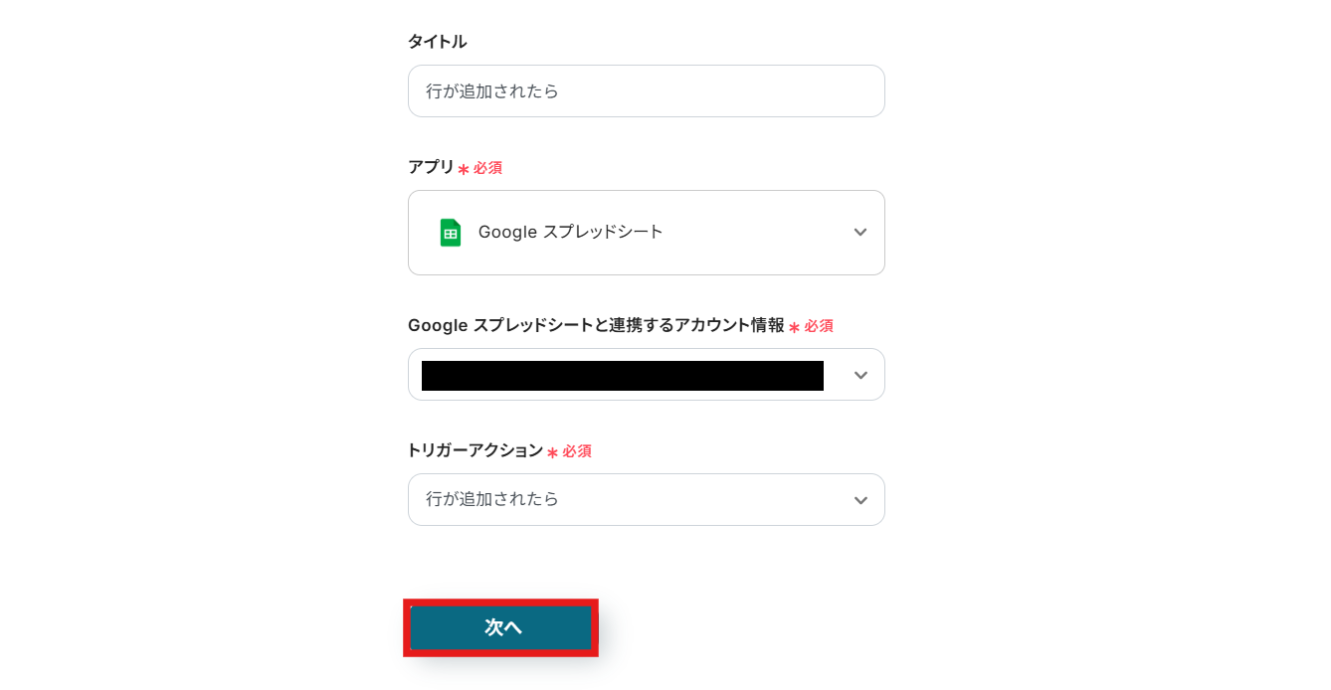The height and width of the screenshot is (690, 1331).
Task: Click 必須 marker next to アプリ
Action: coord(487,168)
